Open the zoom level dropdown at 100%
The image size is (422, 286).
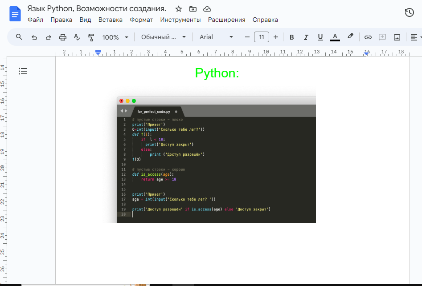(115, 37)
